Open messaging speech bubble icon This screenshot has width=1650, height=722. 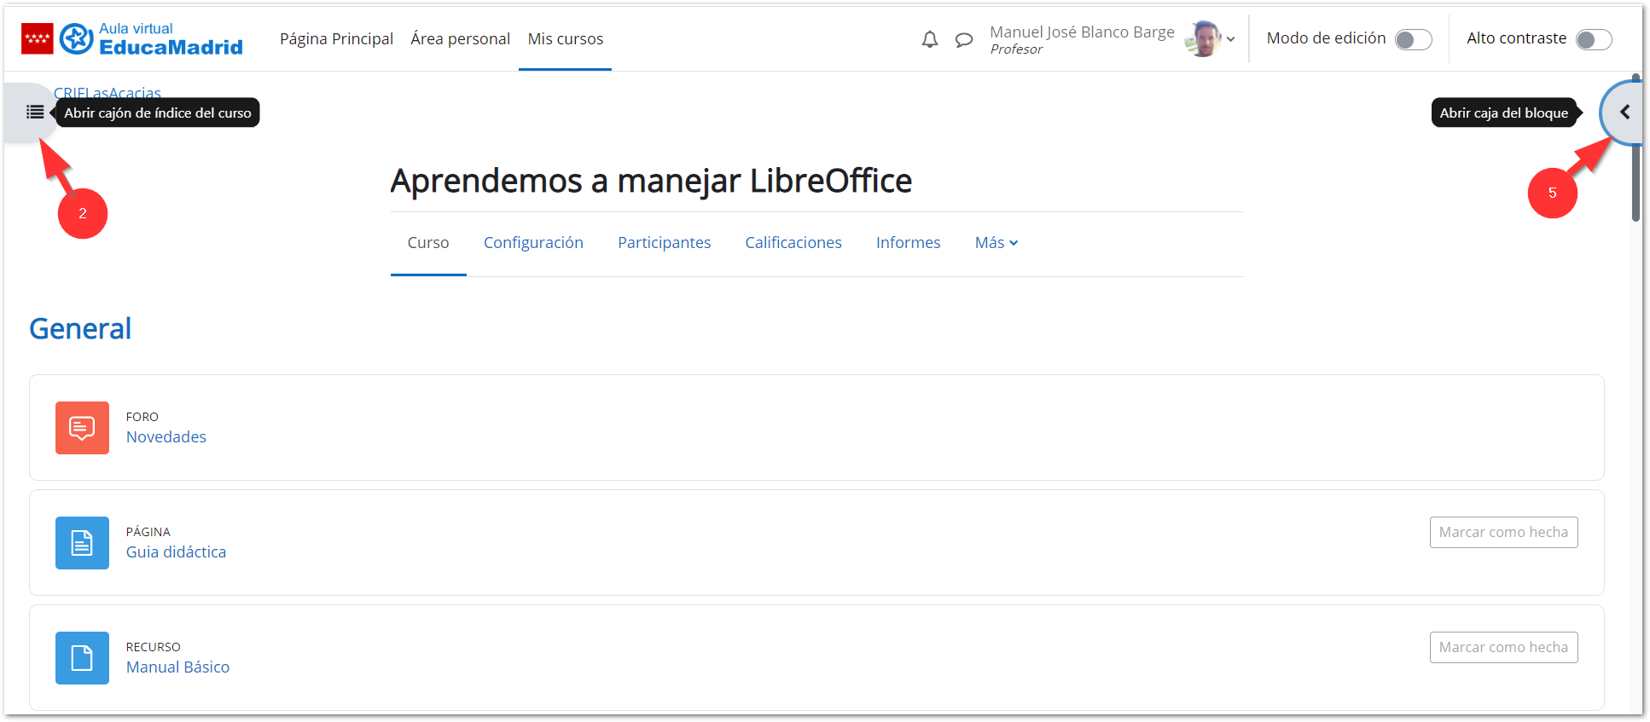964,39
